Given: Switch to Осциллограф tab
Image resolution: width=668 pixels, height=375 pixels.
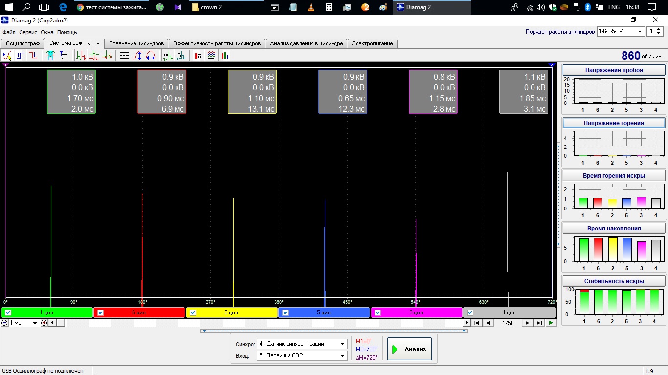Looking at the screenshot, I should [22, 43].
